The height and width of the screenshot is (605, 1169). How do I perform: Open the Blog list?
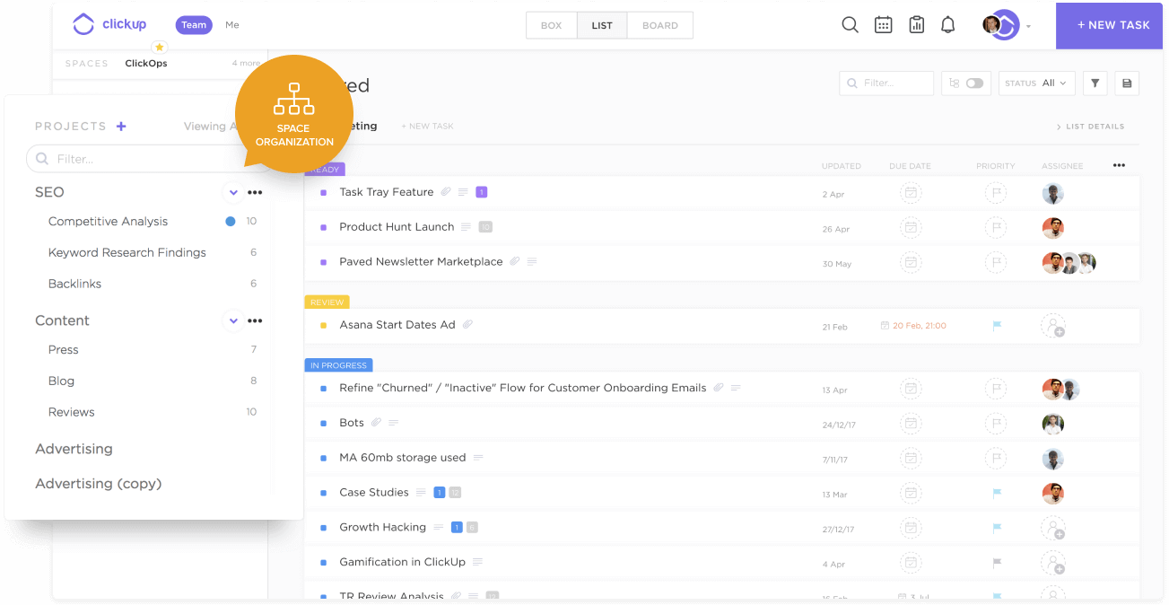[x=61, y=381]
